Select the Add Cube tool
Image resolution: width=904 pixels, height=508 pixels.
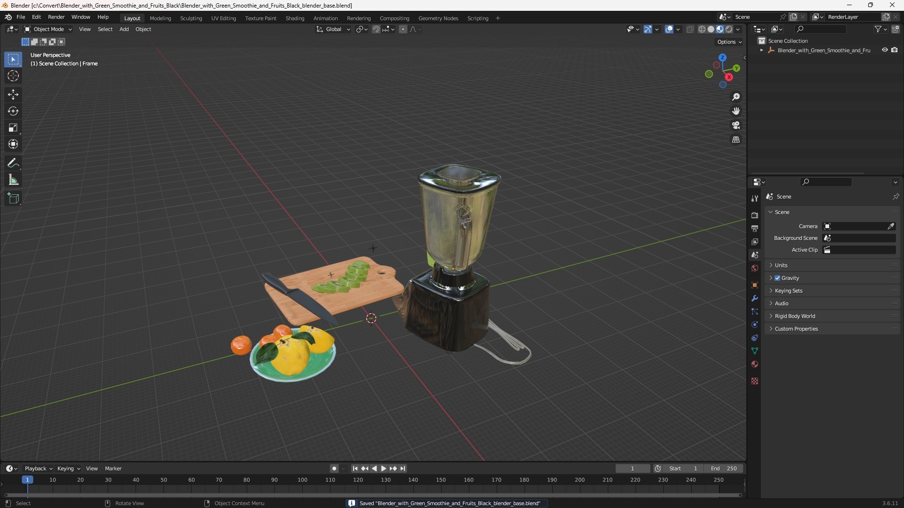pyautogui.click(x=13, y=198)
